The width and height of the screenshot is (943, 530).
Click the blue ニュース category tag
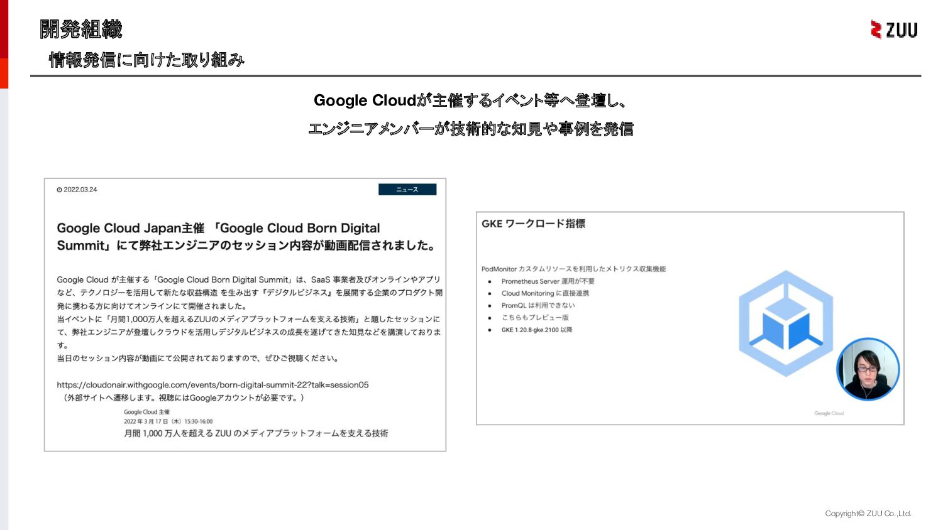tap(407, 190)
